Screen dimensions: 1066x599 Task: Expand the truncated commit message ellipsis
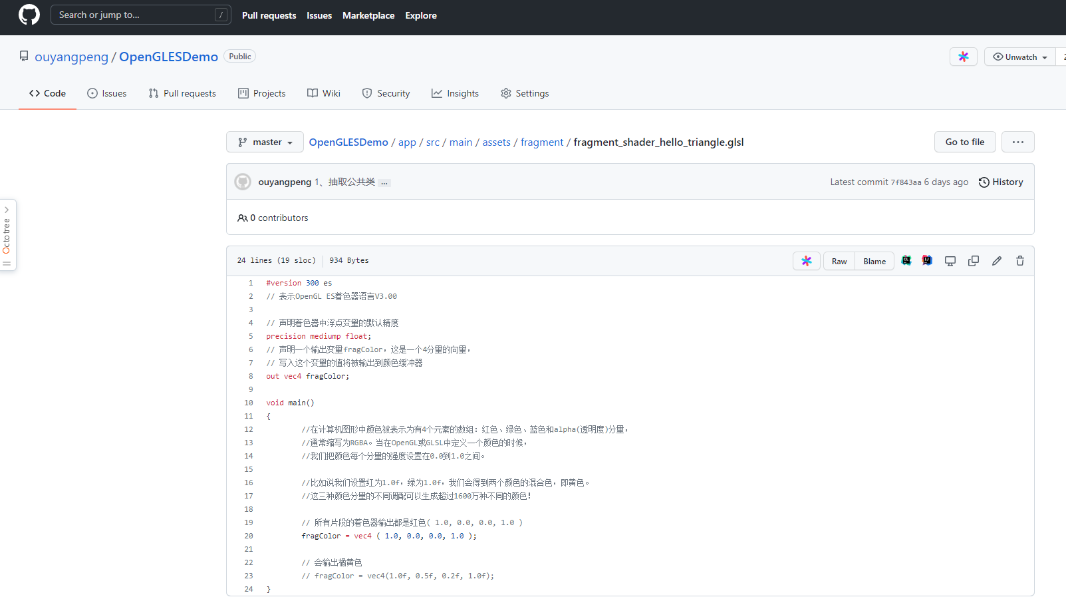click(384, 182)
